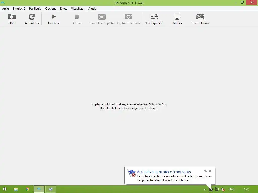Open the Emulació menu
Screen dimensions: 258x193
click(x=19, y=9)
